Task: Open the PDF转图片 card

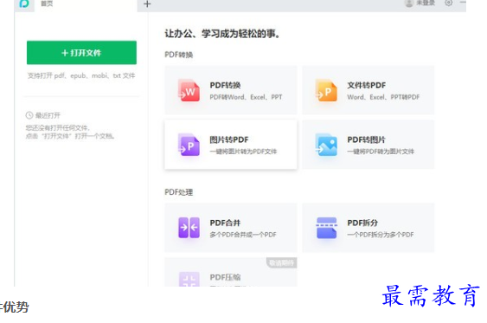Action: tap(368, 145)
